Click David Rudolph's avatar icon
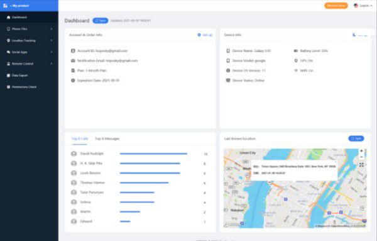Image resolution: width=377 pixels, height=241 pixels. pyautogui.click(x=74, y=154)
